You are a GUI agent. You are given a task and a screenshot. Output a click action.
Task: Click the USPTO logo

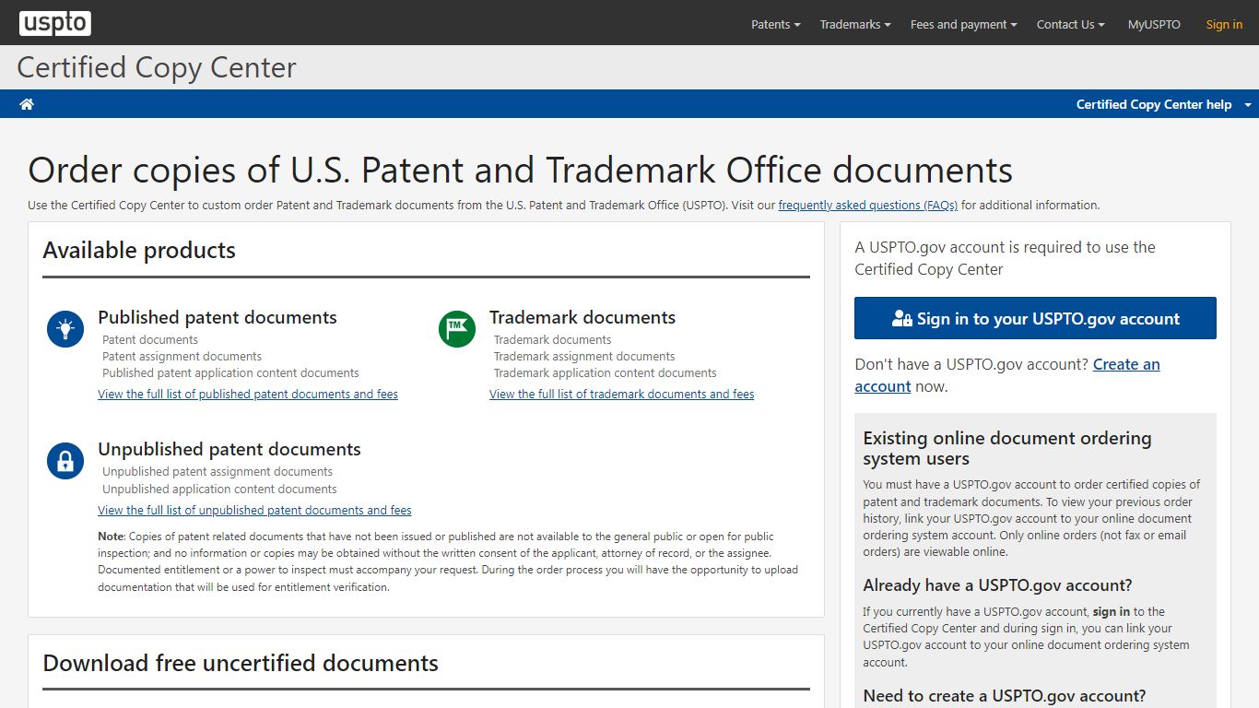pos(55,24)
